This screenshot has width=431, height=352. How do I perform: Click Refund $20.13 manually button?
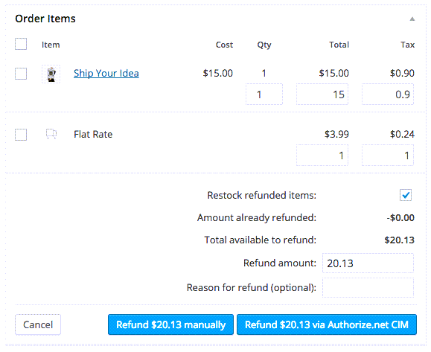pos(170,324)
